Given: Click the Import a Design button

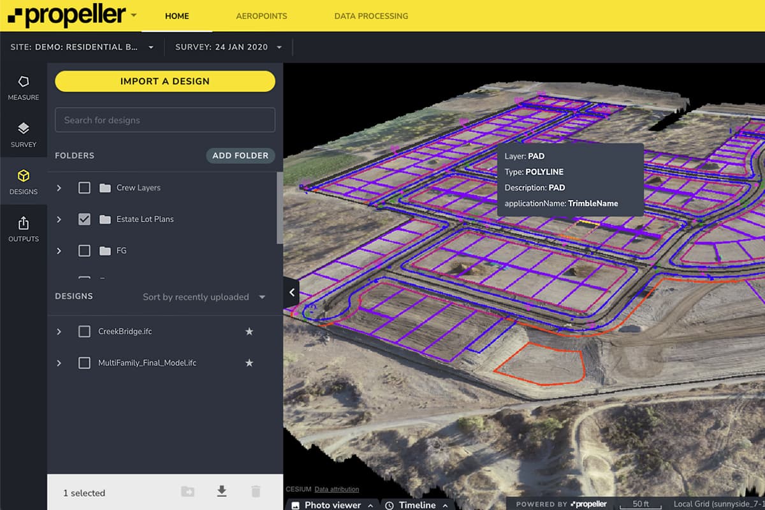Looking at the screenshot, I should click(x=165, y=81).
